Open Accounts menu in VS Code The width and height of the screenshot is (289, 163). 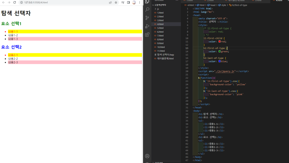click(147, 156)
